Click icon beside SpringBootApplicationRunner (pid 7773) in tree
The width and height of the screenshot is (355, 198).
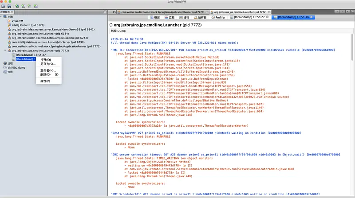[9, 47]
